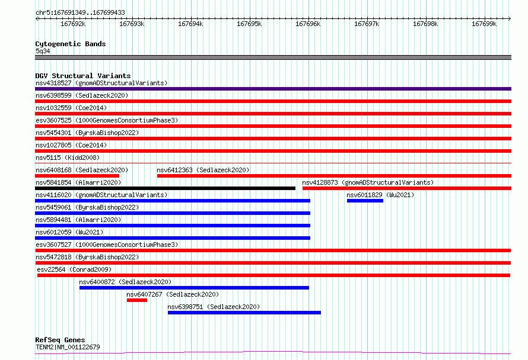Click the left arrowhead of the ruler
The width and height of the screenshot is (528, 360).
[x=37, y=18]
